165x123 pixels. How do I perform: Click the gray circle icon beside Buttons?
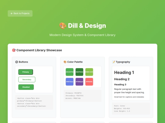click(16, 62)
